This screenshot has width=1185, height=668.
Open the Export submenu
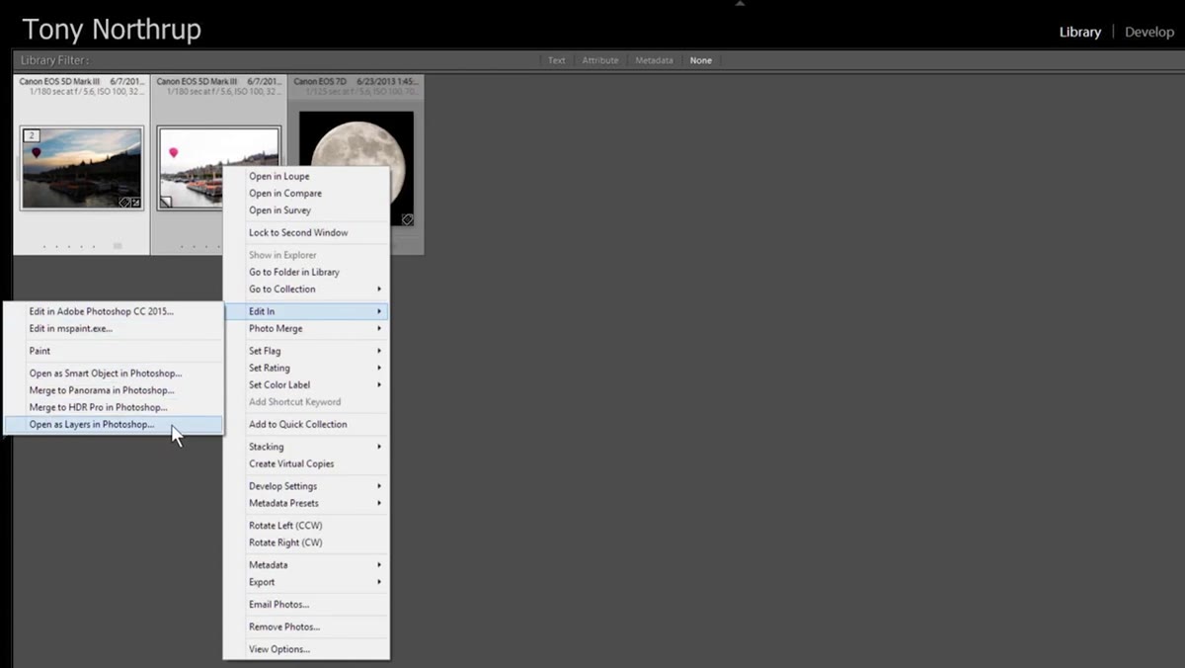click(306, 582)
